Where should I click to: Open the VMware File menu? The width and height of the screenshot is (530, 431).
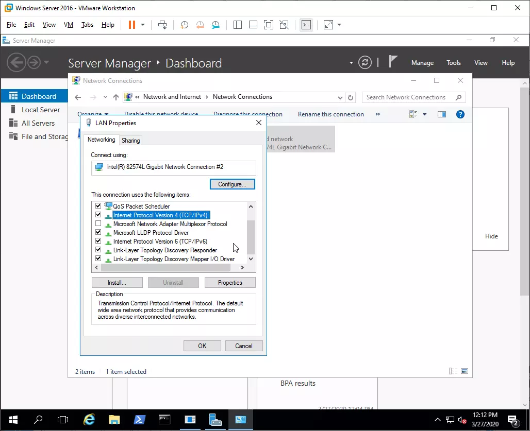tap(11, 25)
